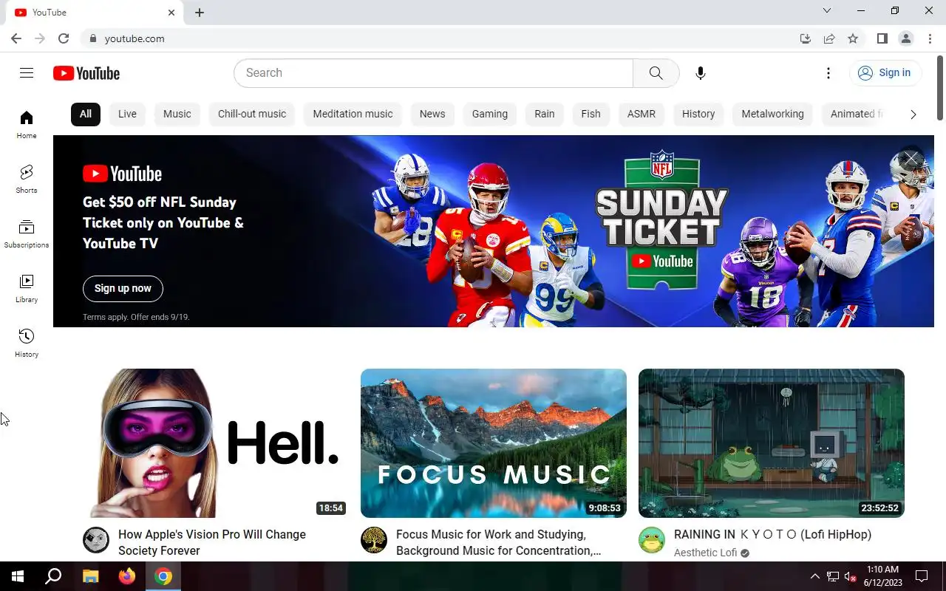Select the Live filter chip
Screen dimensions: 946x591
pyautogui.click(x=127, y=114)
